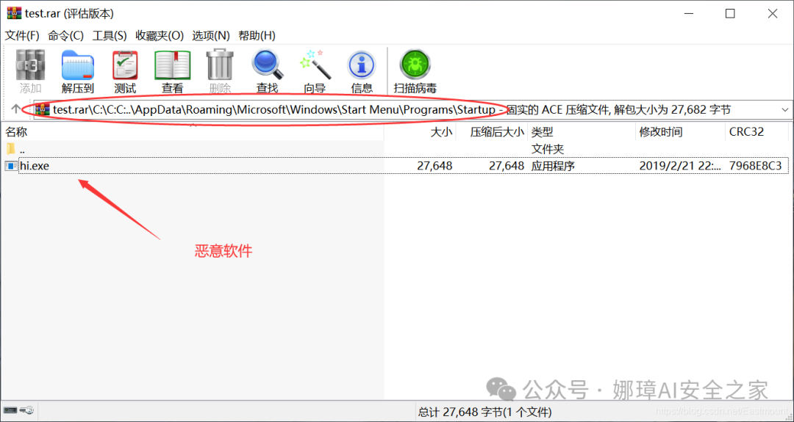794x422 pixels.
Task: Sort by the 类型 column header
Action: tap(543, 132)
